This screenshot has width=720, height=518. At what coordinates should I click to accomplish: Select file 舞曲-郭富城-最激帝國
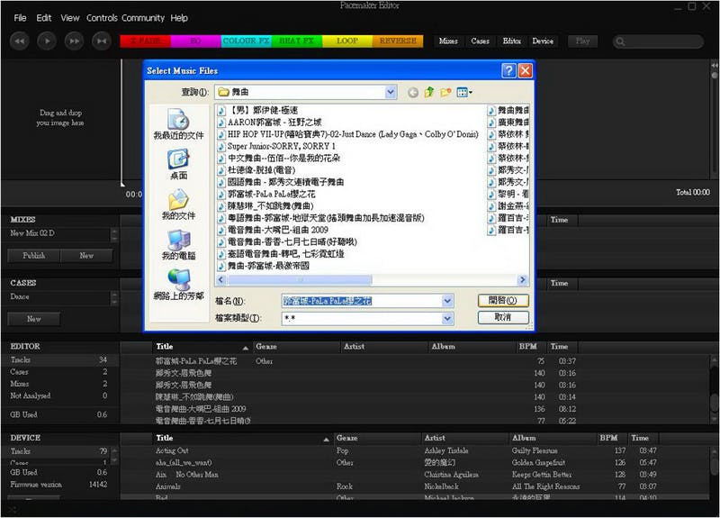tap(264, 266)
